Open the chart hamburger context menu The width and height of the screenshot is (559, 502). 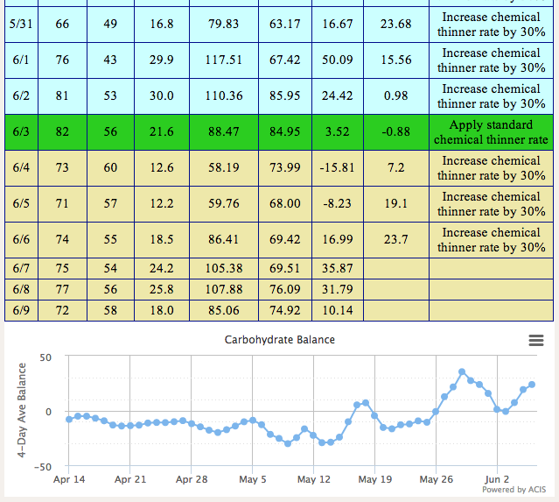[x=536, y=340]
